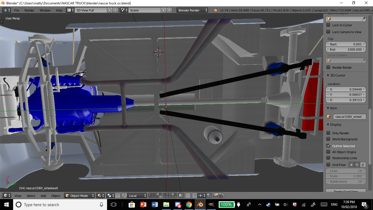Screen dimensions: 373x210
Task: Toggle the region expand plus at viewport corner
Action: (2, 21)
